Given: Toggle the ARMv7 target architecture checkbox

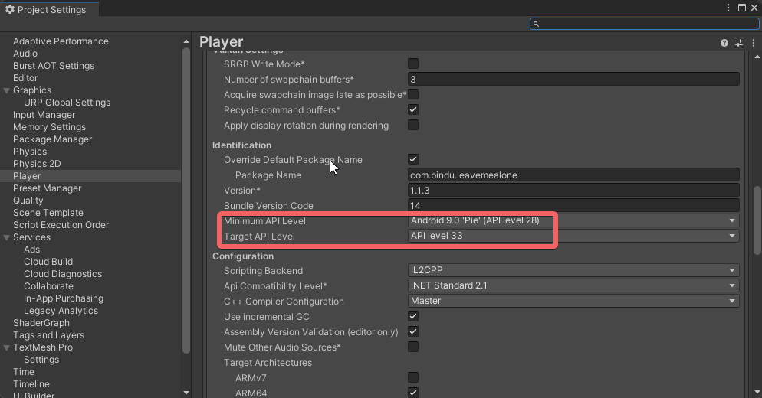Looking at the screenshot, I should [x=413, y=377].
